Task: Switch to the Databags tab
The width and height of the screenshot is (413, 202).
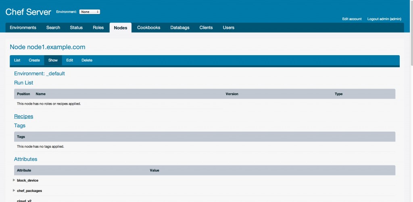Action: coord(179,28)
